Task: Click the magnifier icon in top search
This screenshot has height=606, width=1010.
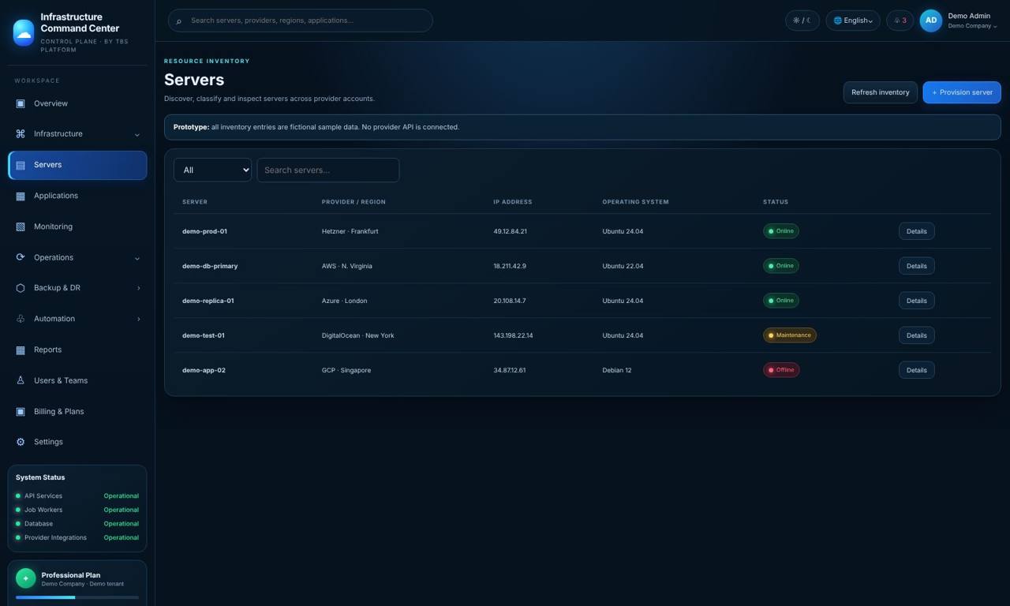Action: click(179, 21)
